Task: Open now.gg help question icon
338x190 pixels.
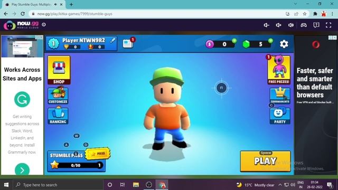Action: pos(316,25)
